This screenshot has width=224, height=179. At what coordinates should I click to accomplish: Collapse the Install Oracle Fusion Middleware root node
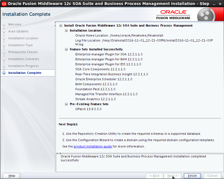61,26
